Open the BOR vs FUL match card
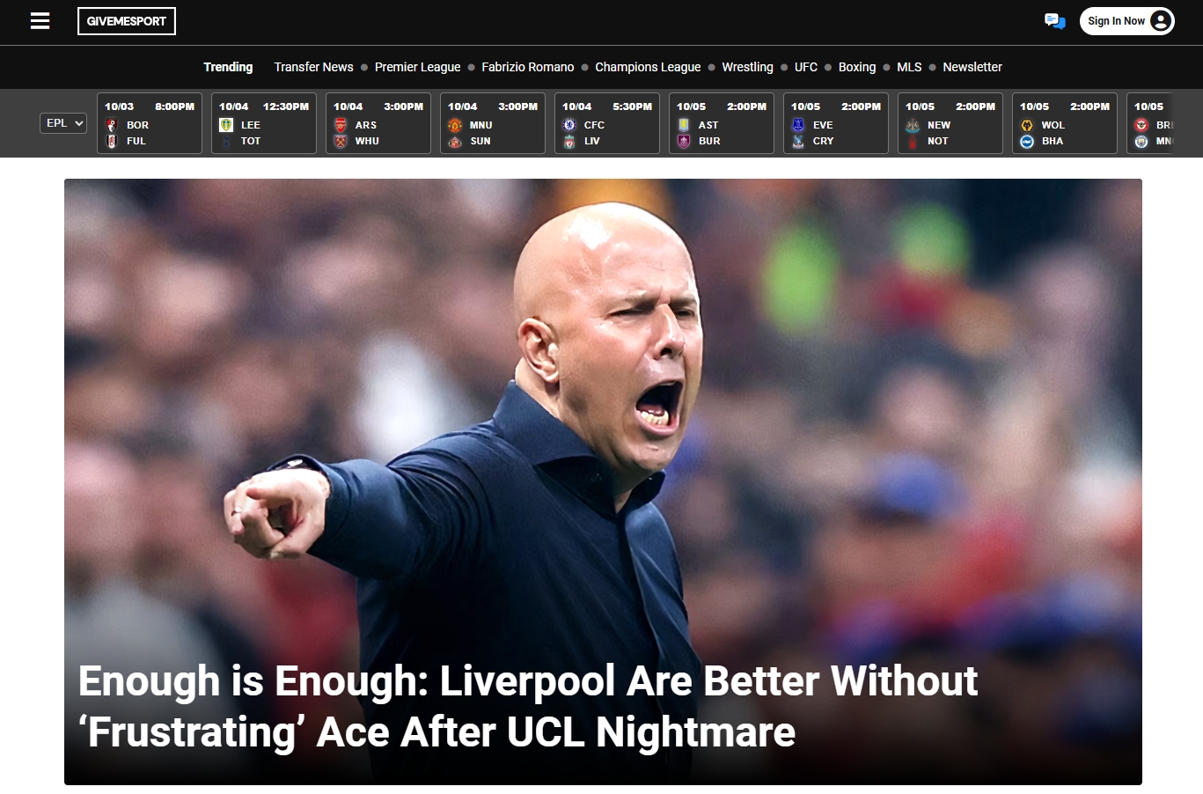 (150, 123)
